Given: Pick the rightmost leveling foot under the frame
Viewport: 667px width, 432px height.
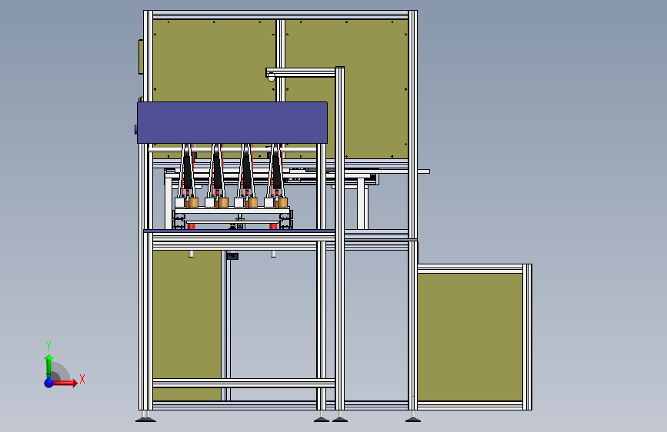Looking at the screenshot, I should (x=412, y=417).
